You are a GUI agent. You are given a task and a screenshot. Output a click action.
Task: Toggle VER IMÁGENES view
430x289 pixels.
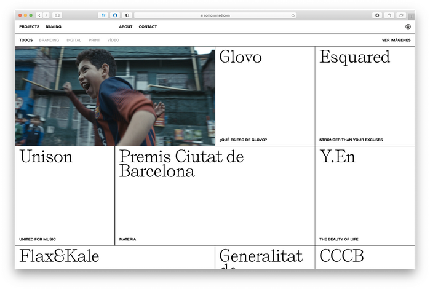click(396, 40)
